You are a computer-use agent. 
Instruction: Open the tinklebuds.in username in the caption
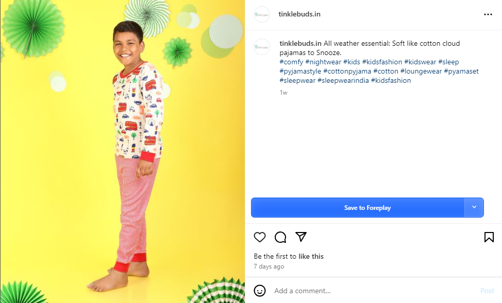point(300,44)
